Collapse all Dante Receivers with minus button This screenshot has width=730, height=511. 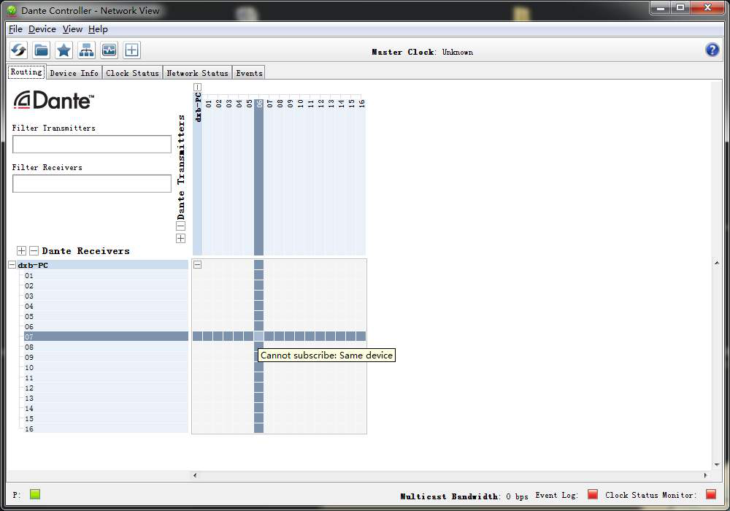(x=34, y=250)
